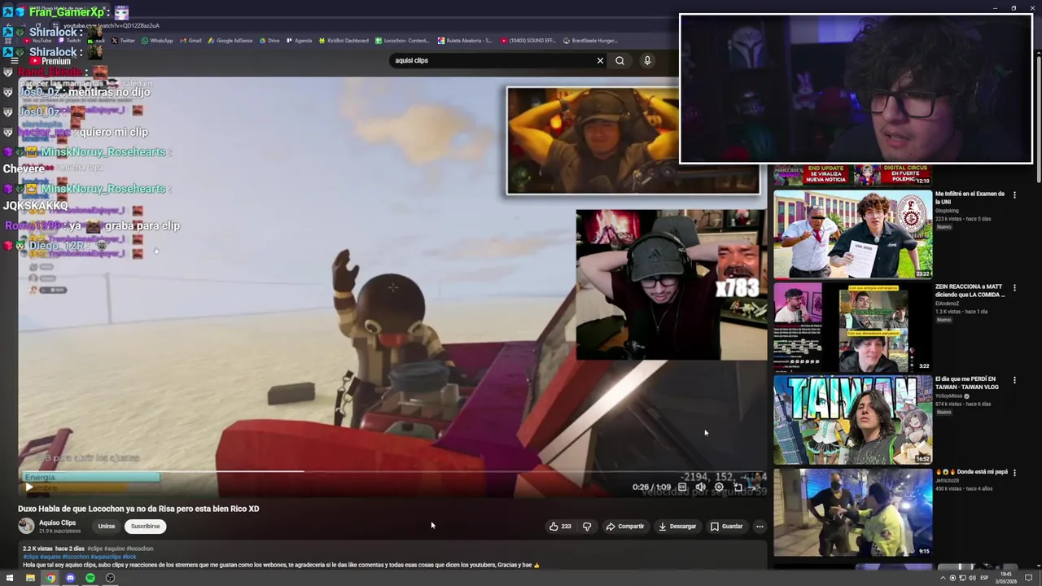This screenshot has height=586, width=1042.
Task: Toggle subtitles in the video player
Action: point(682,488)
